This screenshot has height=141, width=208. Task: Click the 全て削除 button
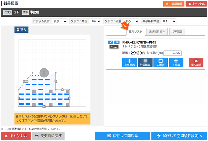196,63
